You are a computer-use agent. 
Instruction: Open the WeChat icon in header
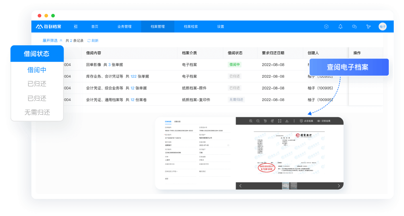tap(354, 27)
